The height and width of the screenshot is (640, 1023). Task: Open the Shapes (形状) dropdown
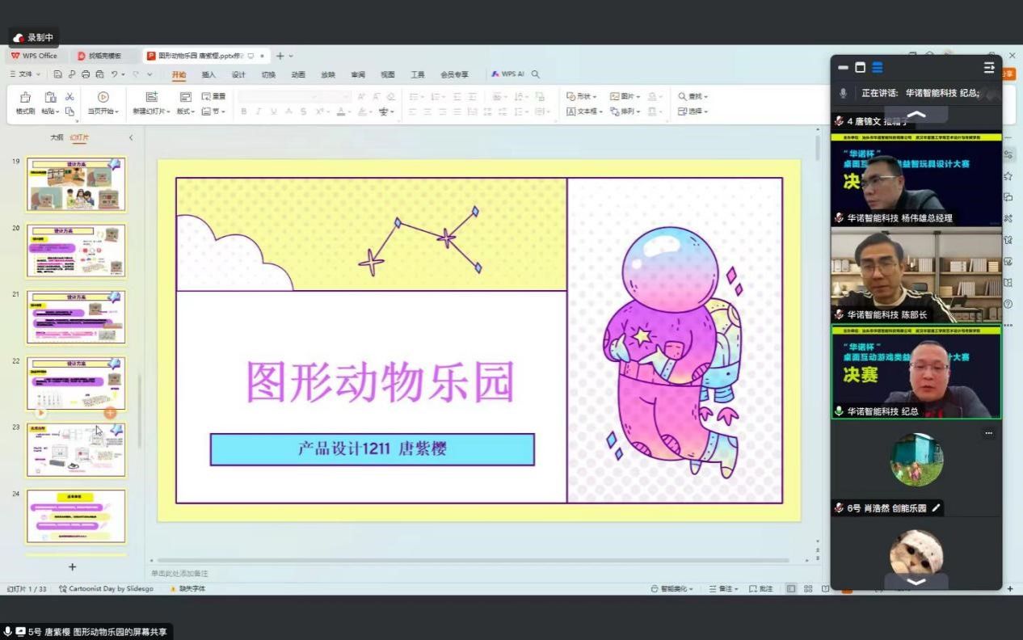[x=582, y=96]
